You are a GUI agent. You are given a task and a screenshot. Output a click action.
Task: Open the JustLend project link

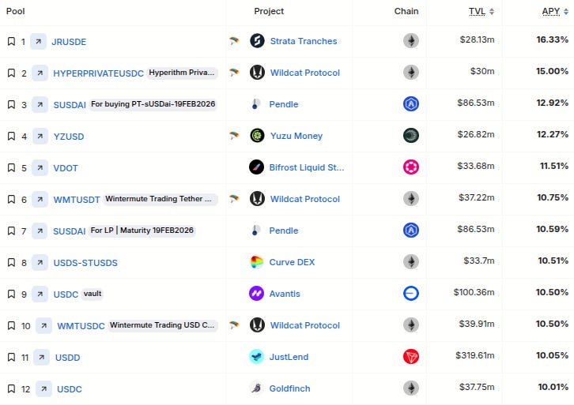(289, 357)
